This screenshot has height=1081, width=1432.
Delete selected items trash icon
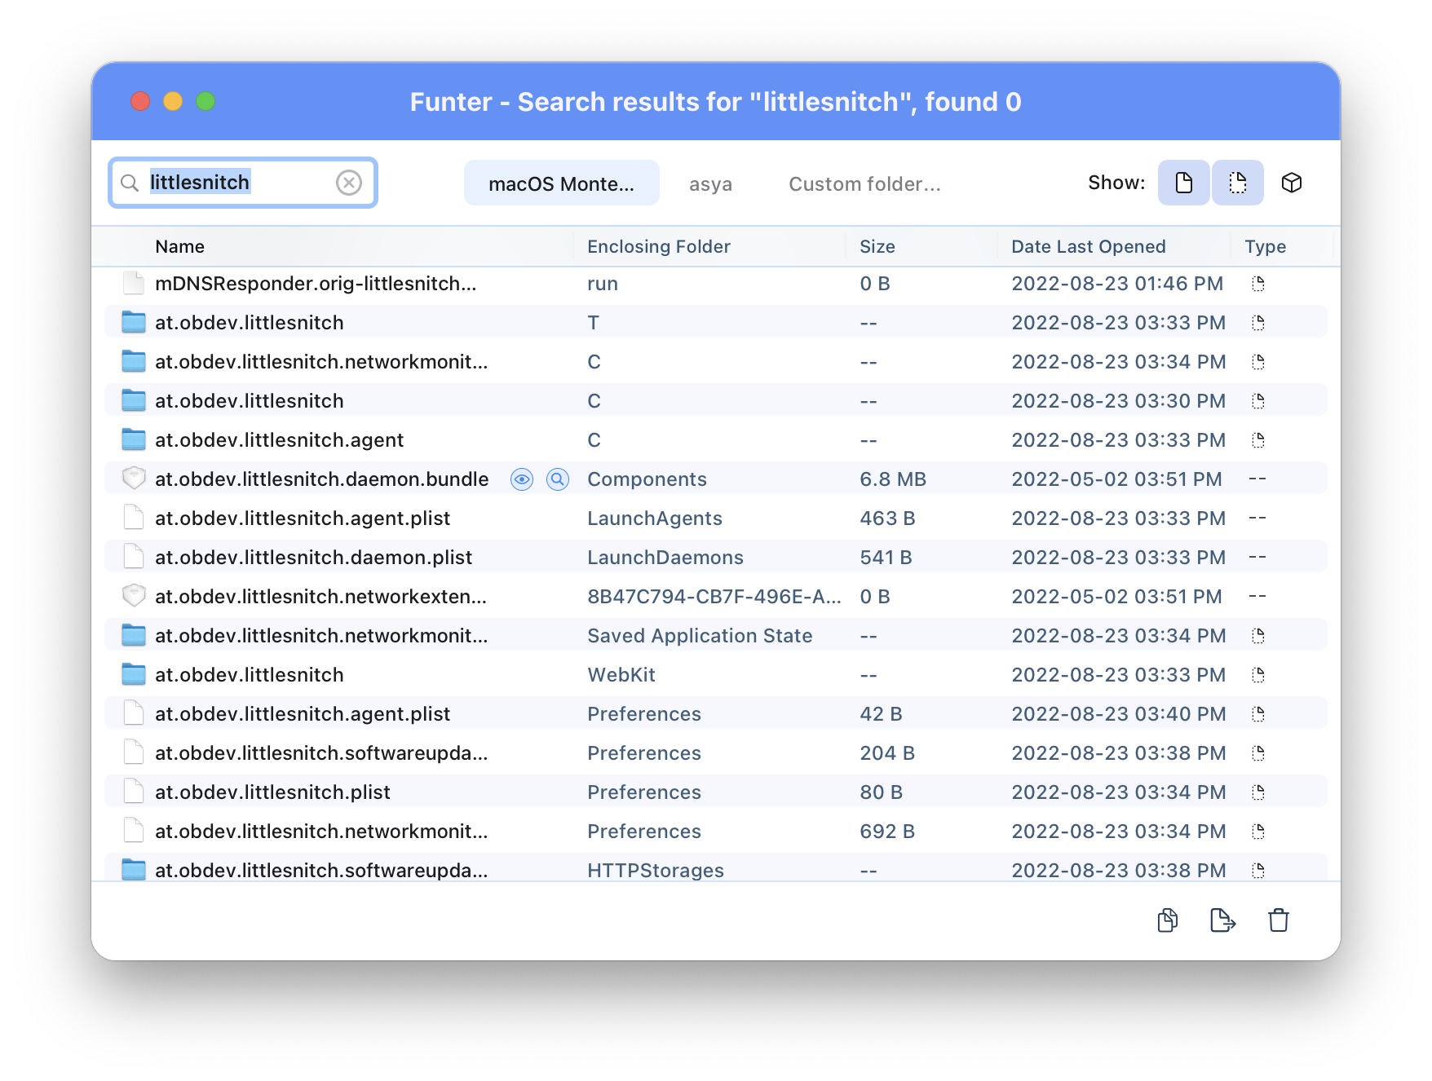pyautogui.click(x=1278, y=920)
